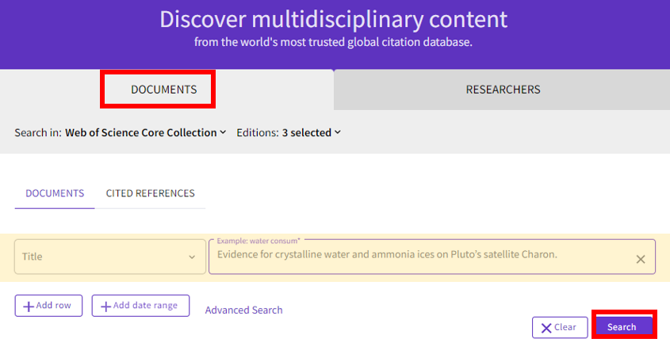This screenshot has width=670, height=350.
Task: Run the query with Search button
Action: click(624, 327)
